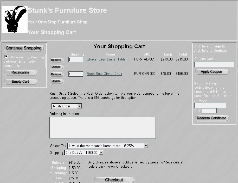Open the Shipping method dropdown
238x183 pixels.
(101, 152)
